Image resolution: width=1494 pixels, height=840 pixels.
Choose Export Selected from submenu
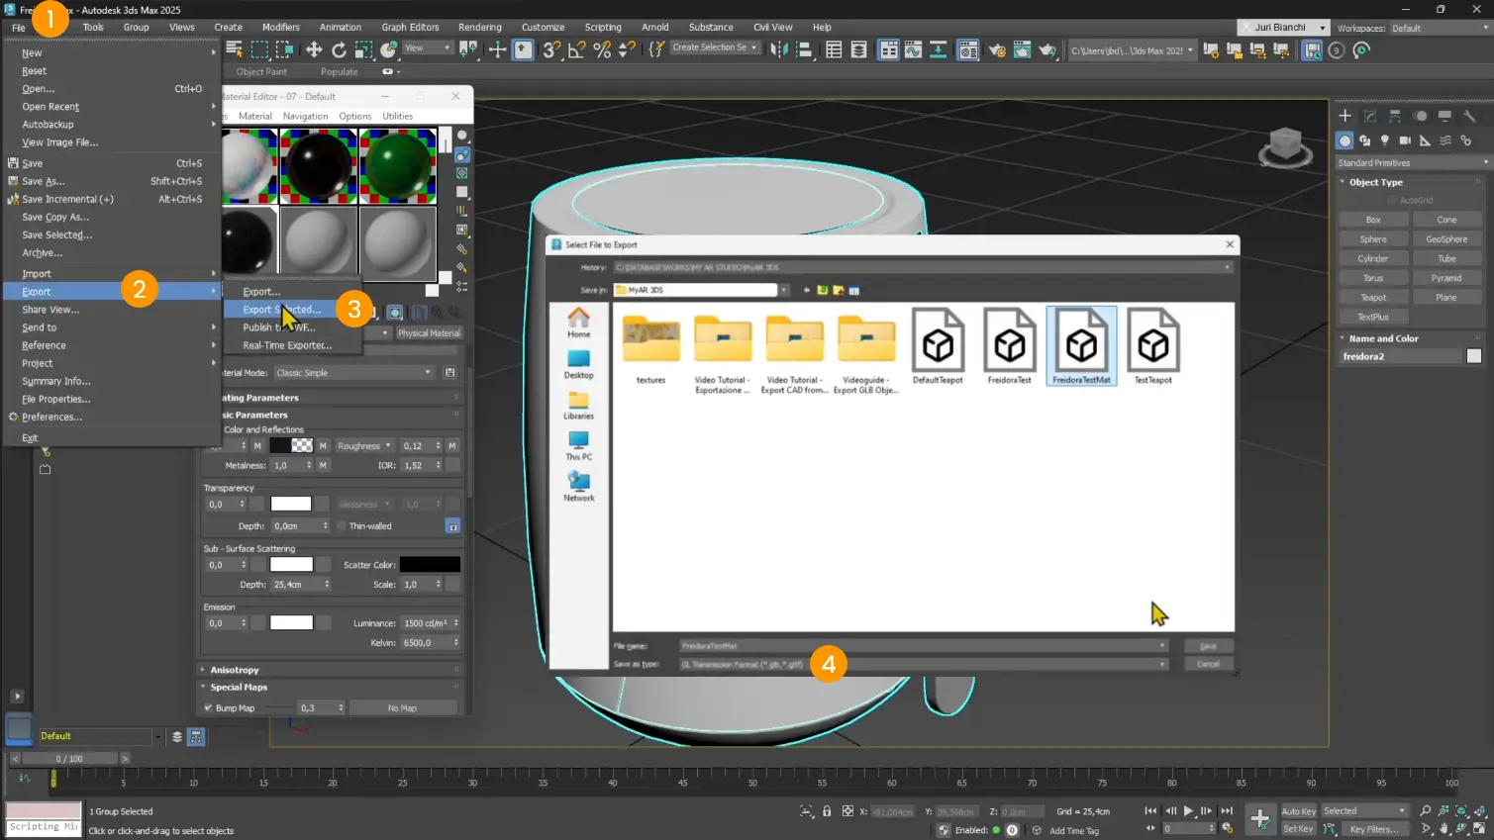[x=282, y=310]
